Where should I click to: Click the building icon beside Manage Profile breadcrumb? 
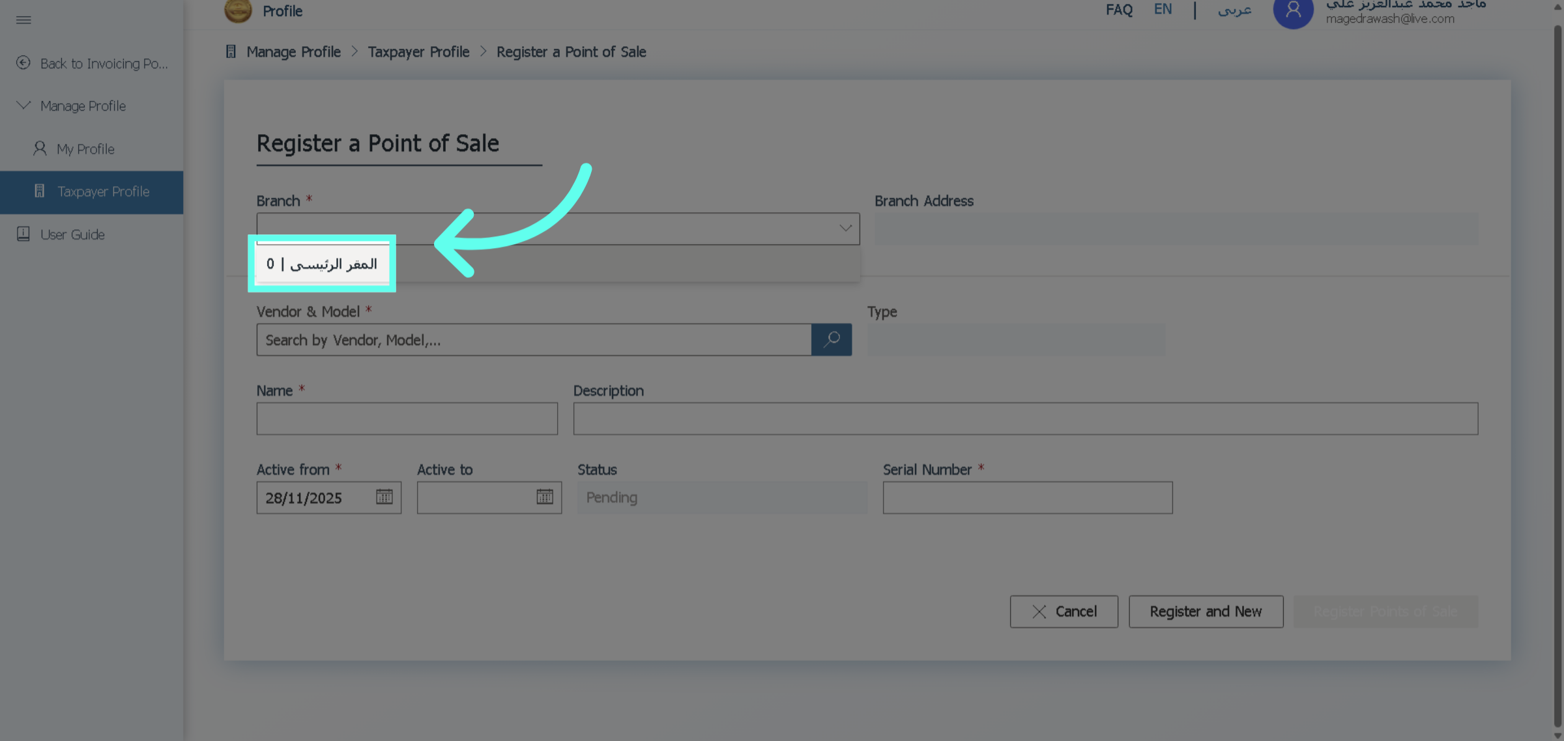pyautogui.click(x=231, y=51)
